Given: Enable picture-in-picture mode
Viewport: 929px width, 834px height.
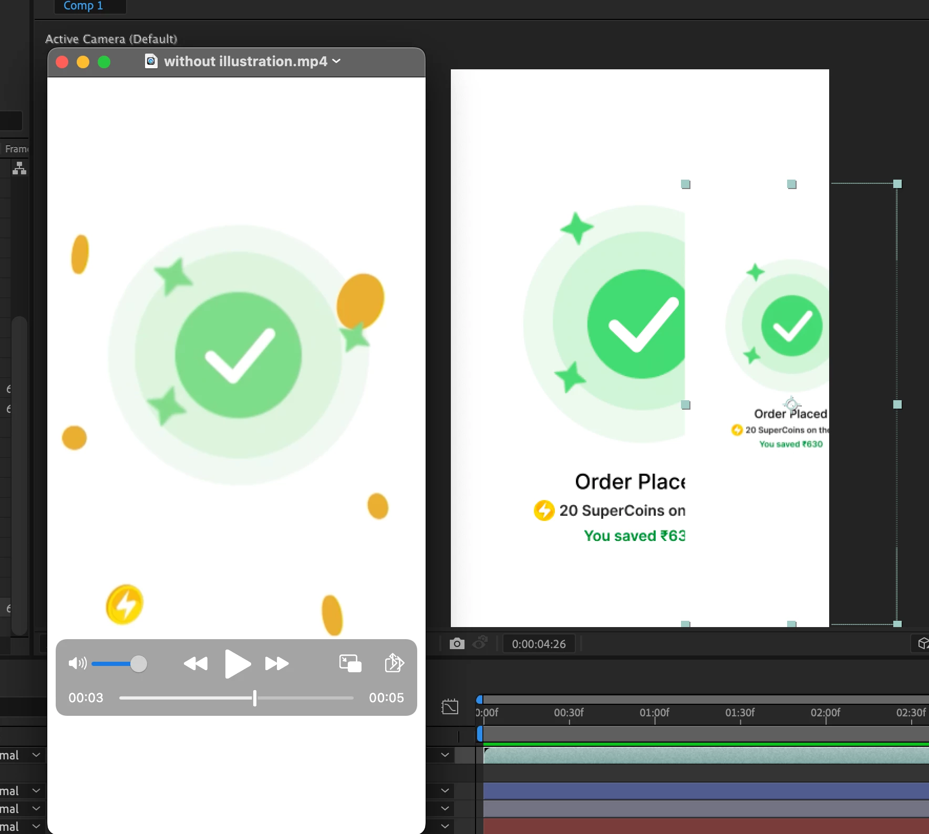Looking at the screenshot, I should coord(350,663).
